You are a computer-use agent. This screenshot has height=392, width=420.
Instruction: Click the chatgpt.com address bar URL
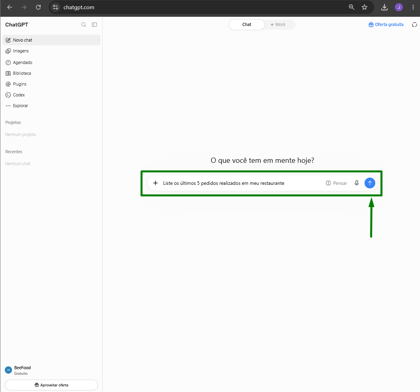click(79, 7)
